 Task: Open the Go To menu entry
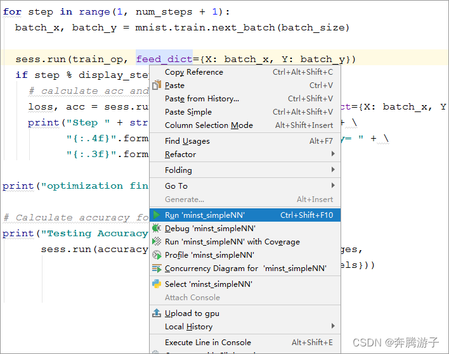coord(245,186)
